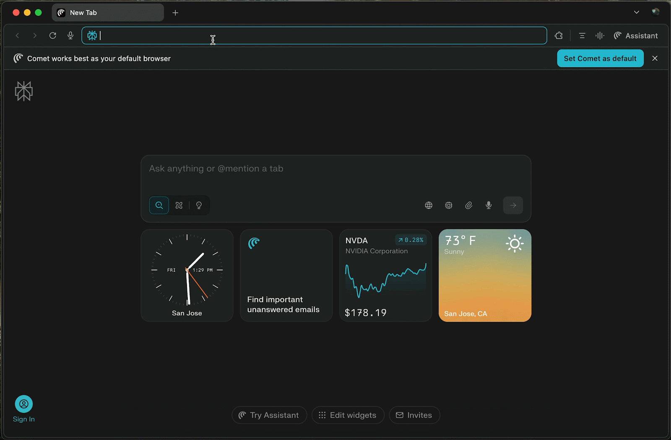671x440 pixels.
Task: Open the Assistant side panel
Action: tap(636, 36)
